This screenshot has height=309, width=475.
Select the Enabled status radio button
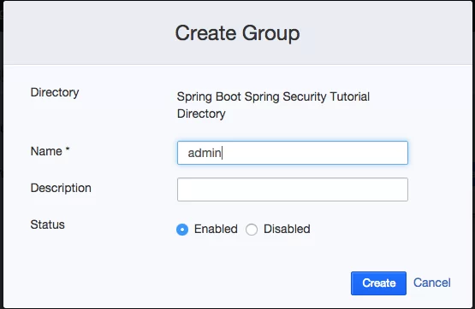pos(182,230)
